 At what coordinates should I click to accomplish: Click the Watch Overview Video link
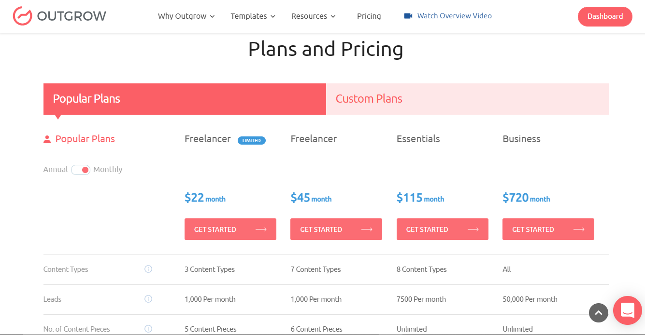click(x=454, y=16)
